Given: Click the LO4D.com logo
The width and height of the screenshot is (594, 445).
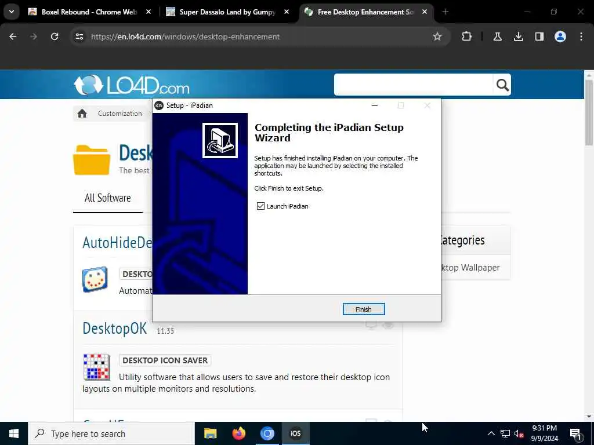Looking at the screenshot, I should click(x=132, y=85).
